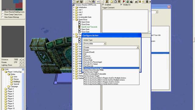Screen dimensions: 195x110
Task: Toggle the trigger Enabled checkbox
Action: 103,5
